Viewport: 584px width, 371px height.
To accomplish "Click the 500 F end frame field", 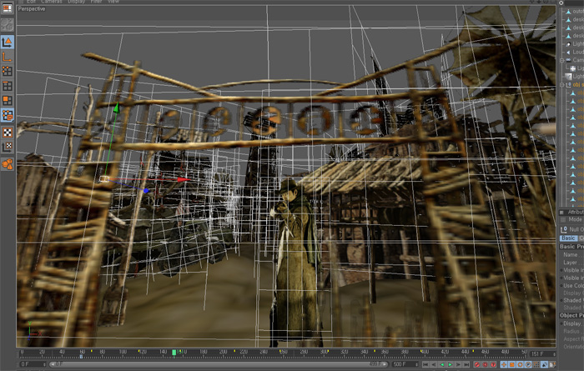I will (405, 364).
